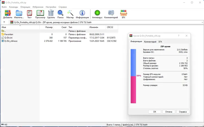
Task: Click packed size 1 189 745
Action: 62,41
